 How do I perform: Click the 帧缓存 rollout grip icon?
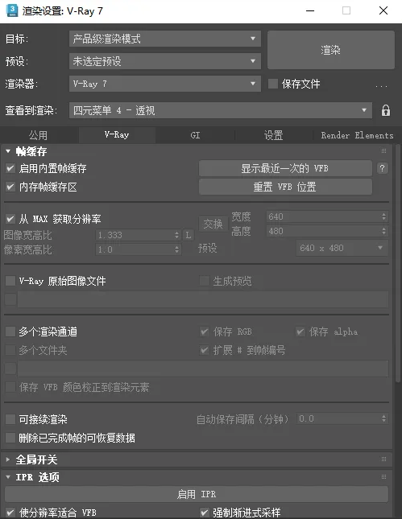click(383, 151)
